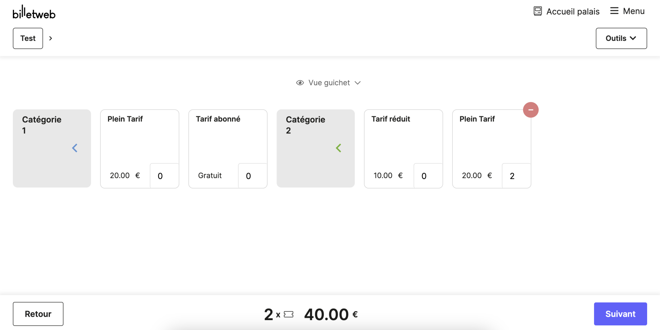Click the Test breadcrumb button
The width and height of the screenshot is (660, 330).
(28, 38)
